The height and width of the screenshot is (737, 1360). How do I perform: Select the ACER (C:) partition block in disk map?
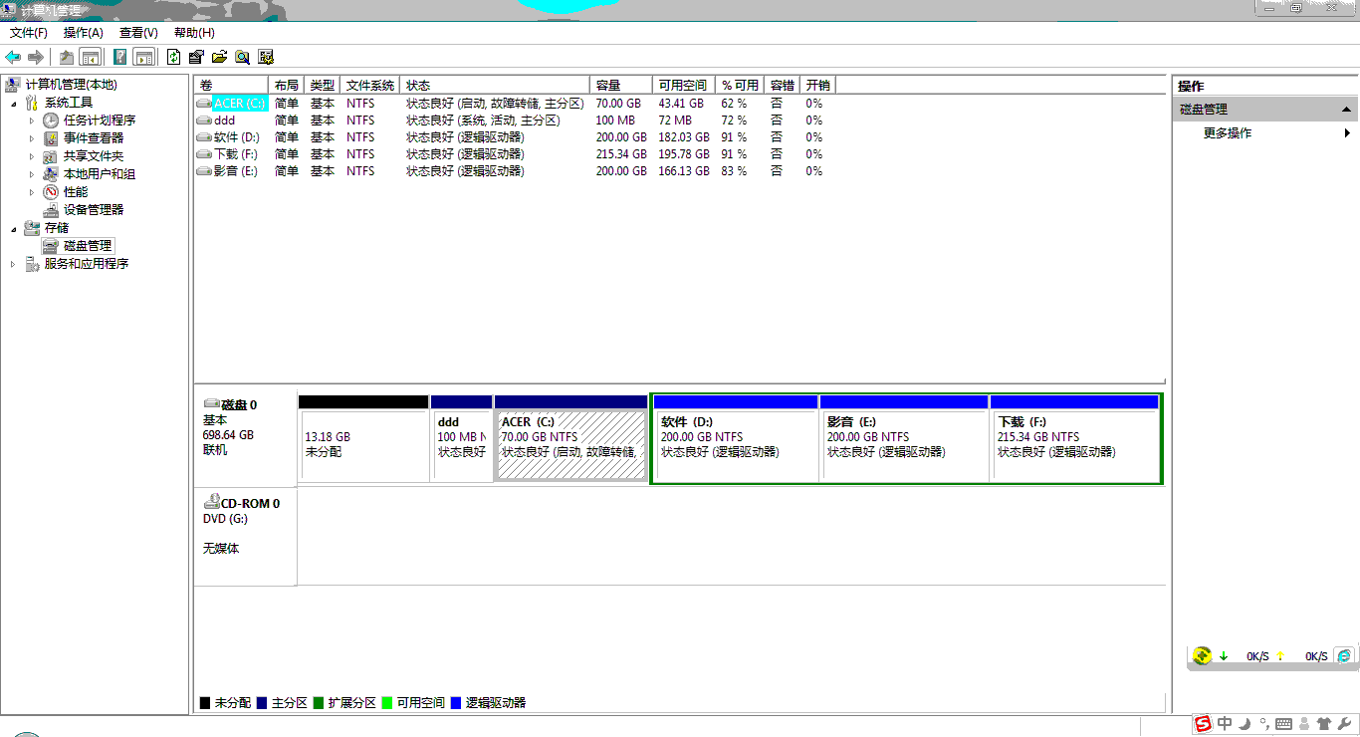point(571,438)
